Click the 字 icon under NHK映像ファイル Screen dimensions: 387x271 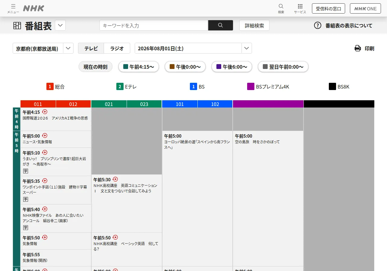(26, 228)
